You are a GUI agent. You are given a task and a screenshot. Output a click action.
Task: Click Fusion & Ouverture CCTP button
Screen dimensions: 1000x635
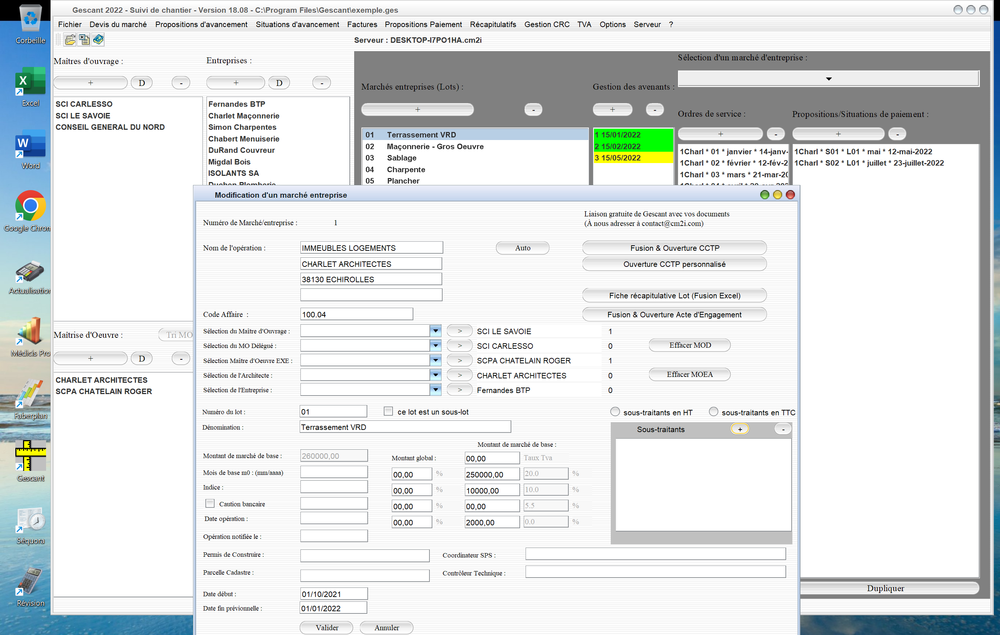pyautogui.click(x=674, y=248)
